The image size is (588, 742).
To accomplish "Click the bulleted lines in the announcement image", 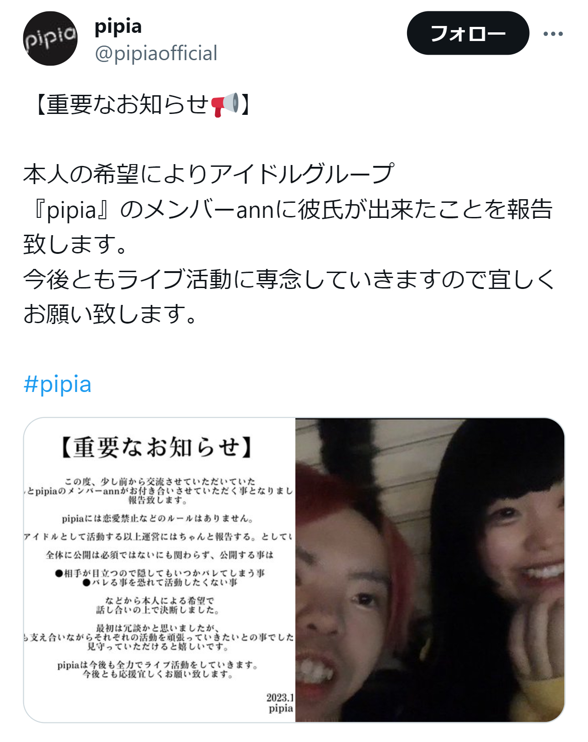I will (x=160, y=577).
